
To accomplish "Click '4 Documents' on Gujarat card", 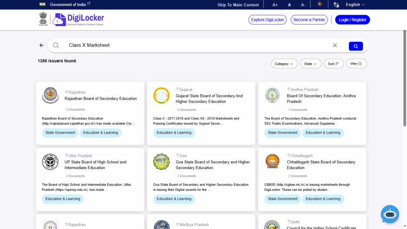I will click(x=186, y=110).
